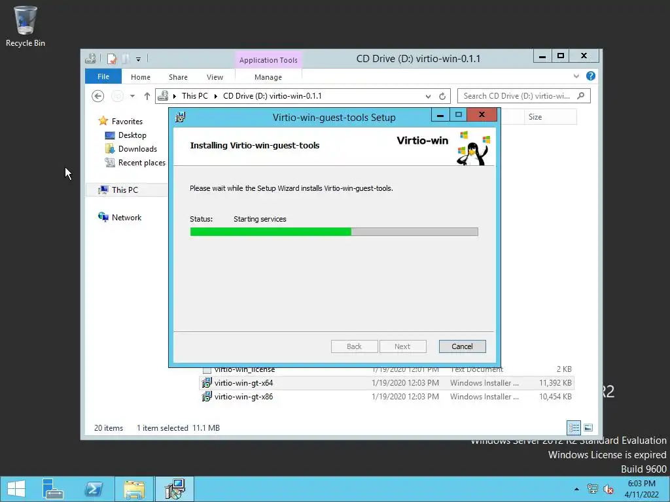Image resolution: width=670 pixels, height=502 pixels.
Task: Show hidden system tray icons
Action: (x=577, y=489)
